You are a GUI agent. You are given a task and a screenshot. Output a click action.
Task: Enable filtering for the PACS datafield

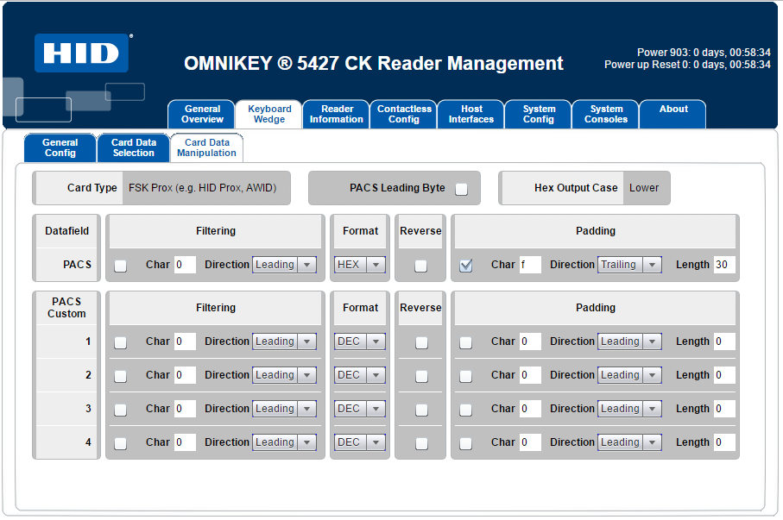pos(120,266)
